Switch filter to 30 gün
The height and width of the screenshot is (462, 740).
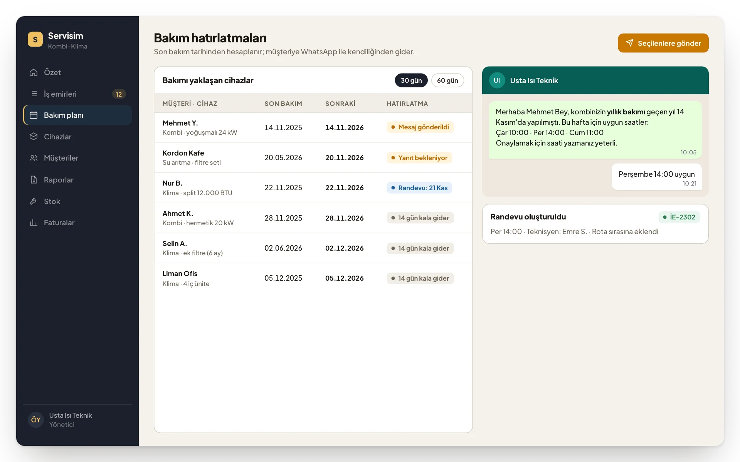pyautogui.click(x=411, y=80)
